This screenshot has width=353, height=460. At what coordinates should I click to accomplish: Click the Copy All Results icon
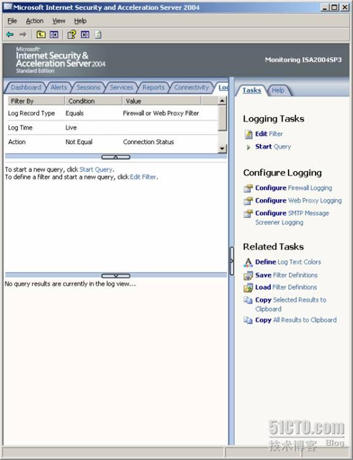pos(248,320)
